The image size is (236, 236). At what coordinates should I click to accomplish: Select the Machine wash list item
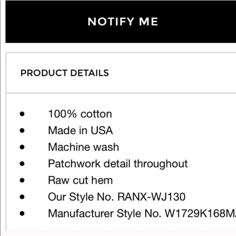pos(83,147)
